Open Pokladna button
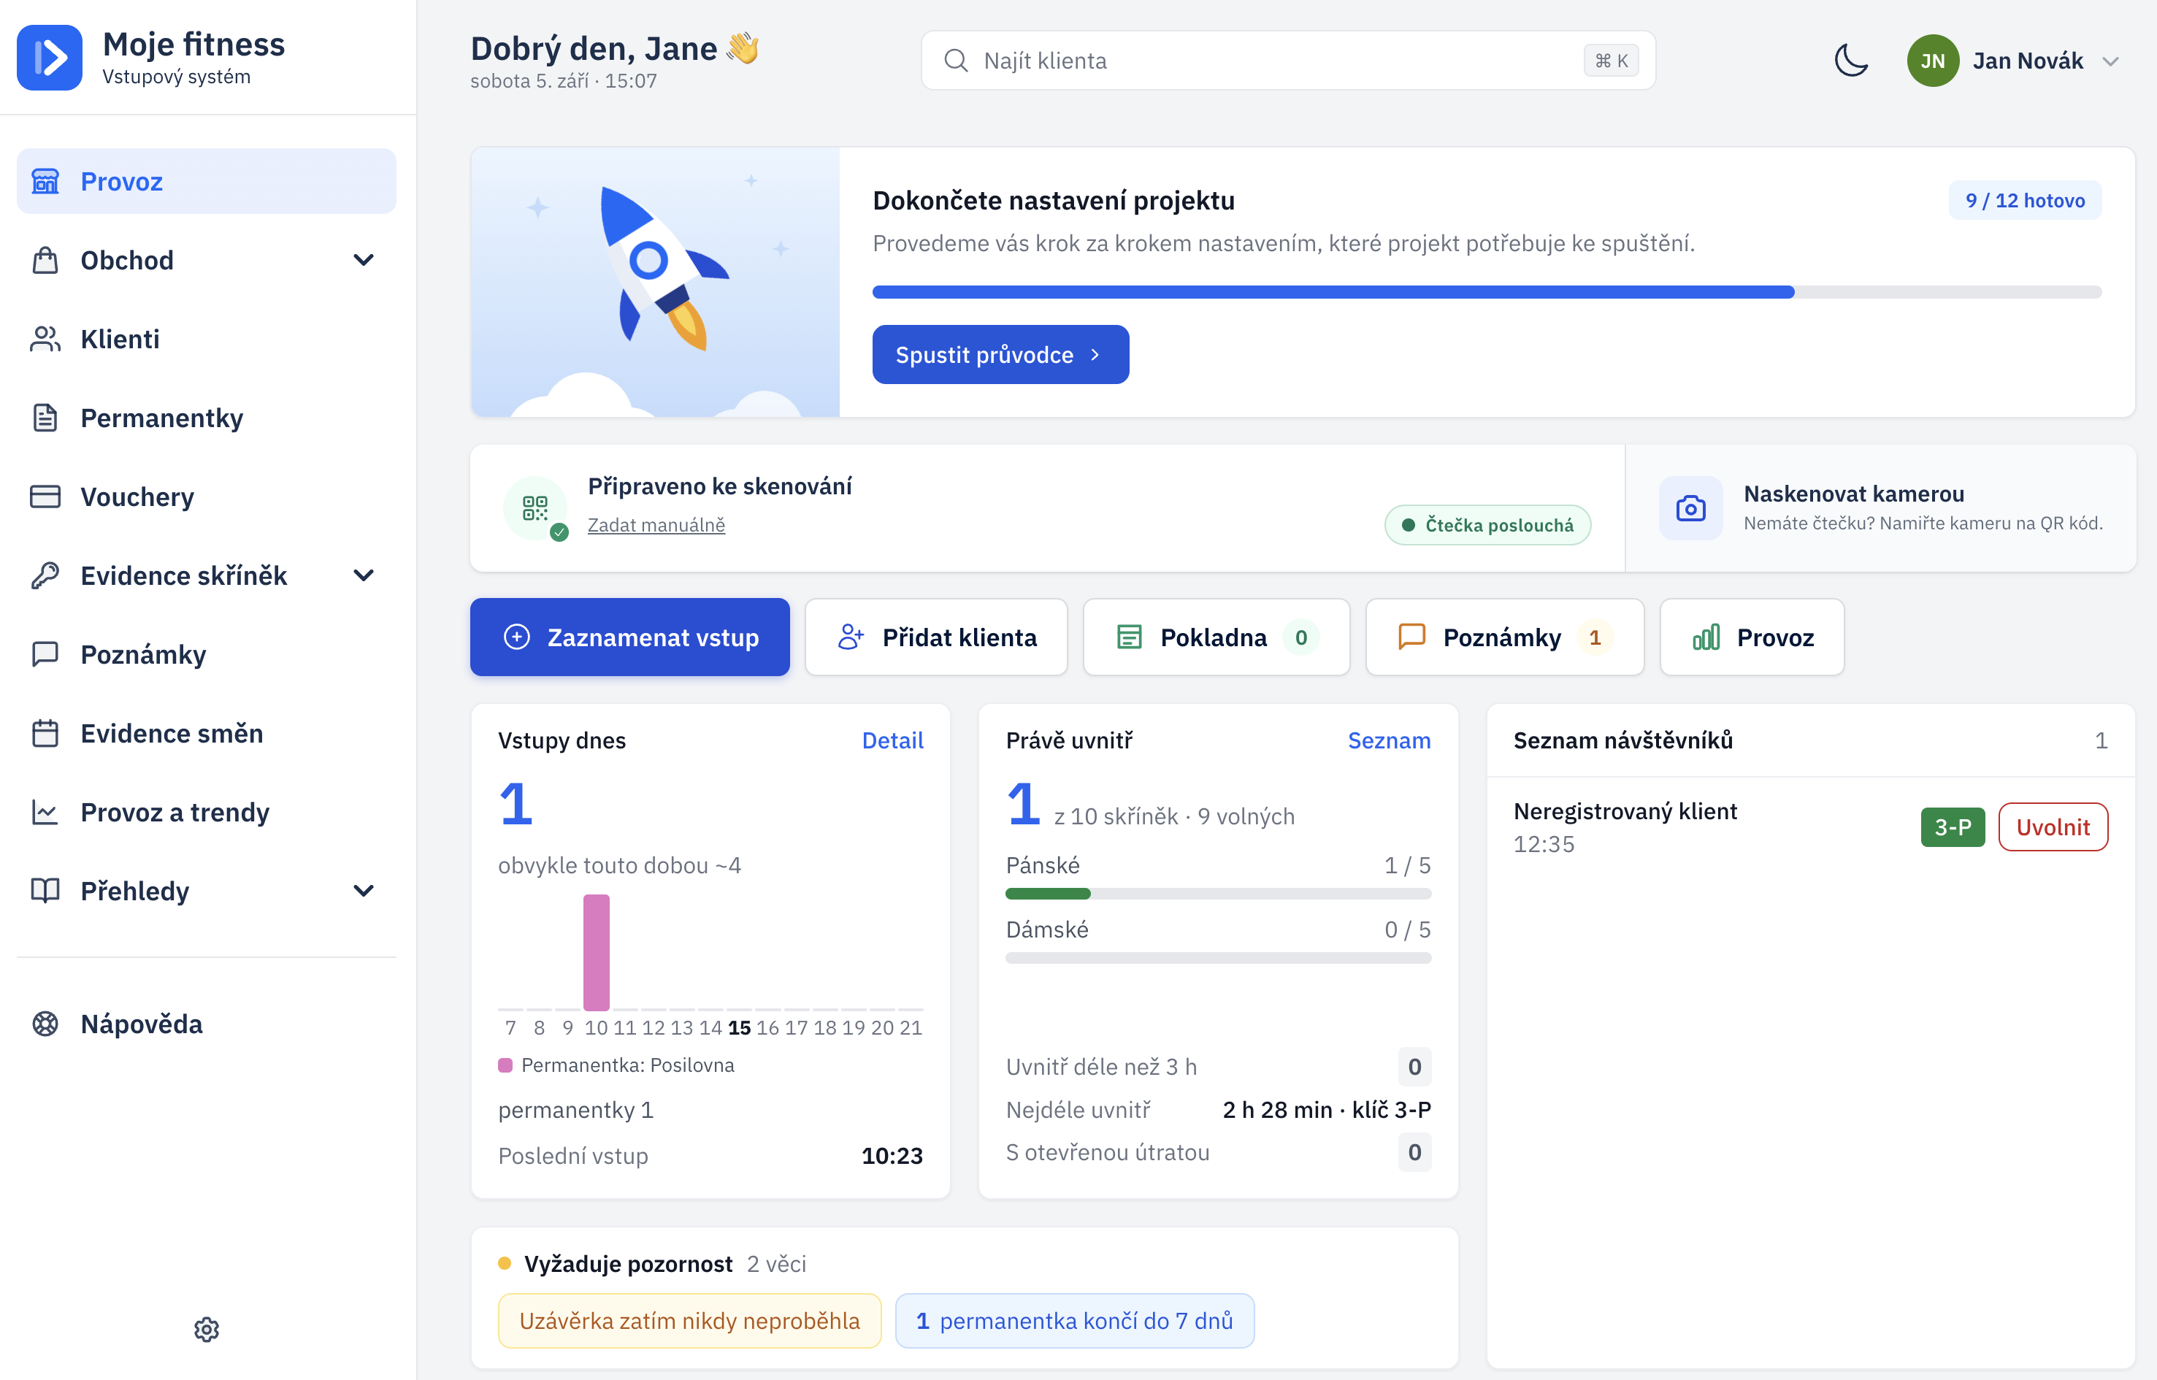This screenshot has height=1380, width=2157. point(1216,637)
